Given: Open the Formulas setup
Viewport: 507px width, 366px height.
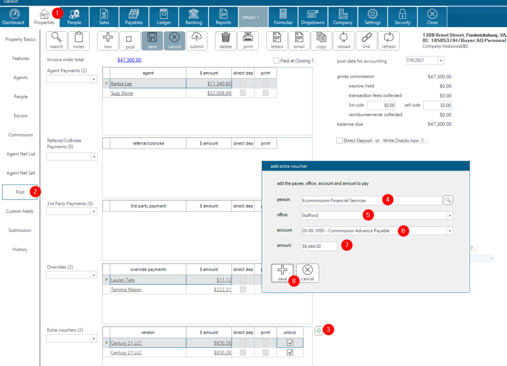Looking at the screenshot, I should coord(283,17).
